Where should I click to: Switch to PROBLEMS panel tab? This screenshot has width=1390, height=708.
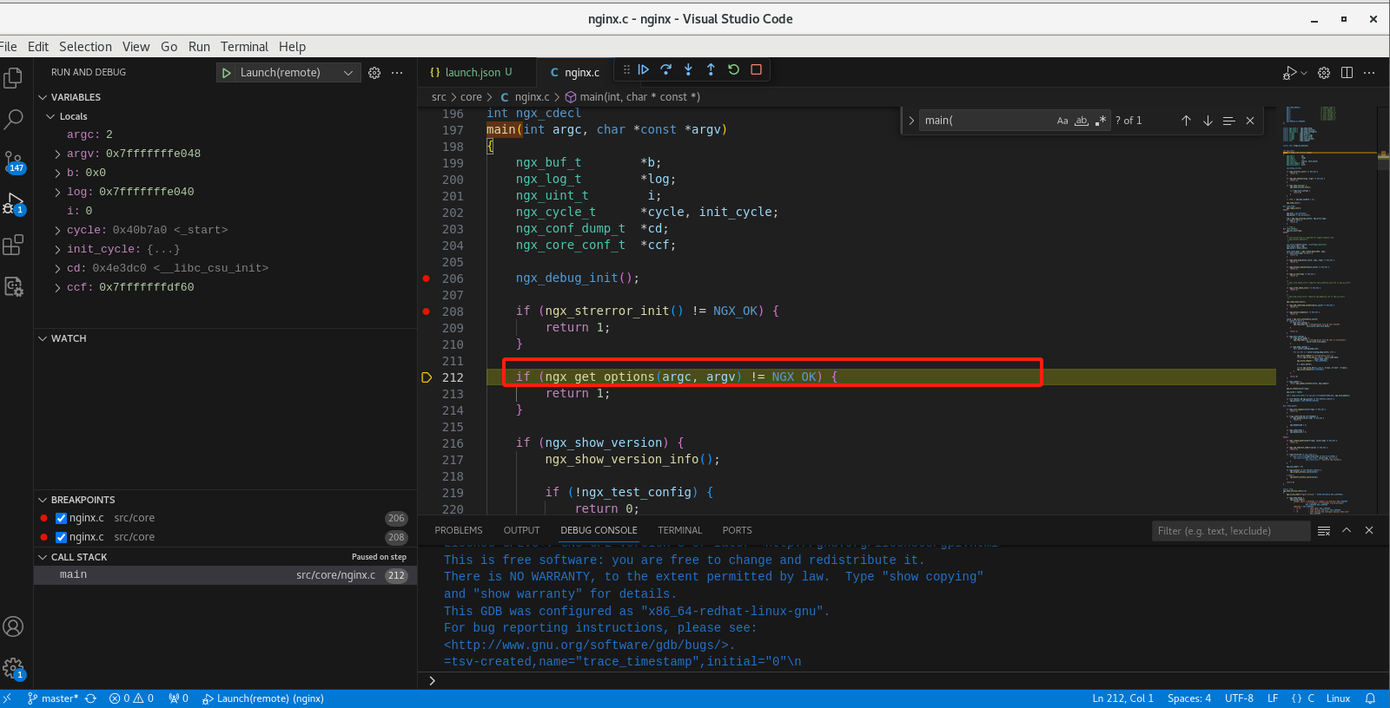tap(459, 530)
